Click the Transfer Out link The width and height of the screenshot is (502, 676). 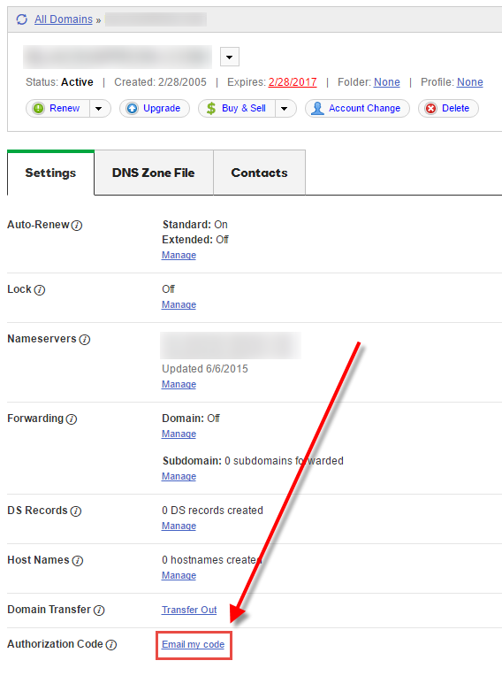coord(189,610)
